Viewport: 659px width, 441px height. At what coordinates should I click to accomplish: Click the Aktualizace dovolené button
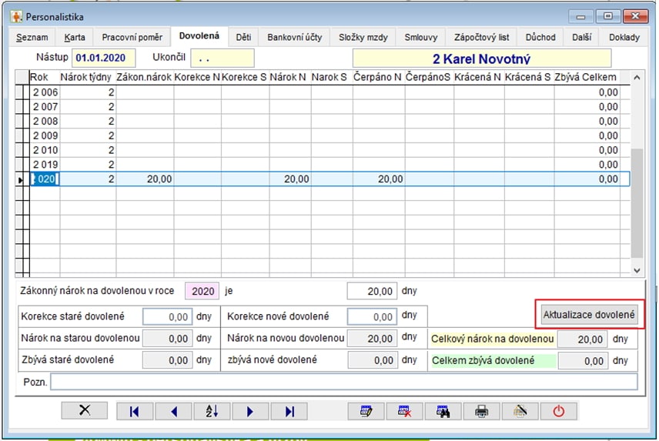click(x=588, y=315)
